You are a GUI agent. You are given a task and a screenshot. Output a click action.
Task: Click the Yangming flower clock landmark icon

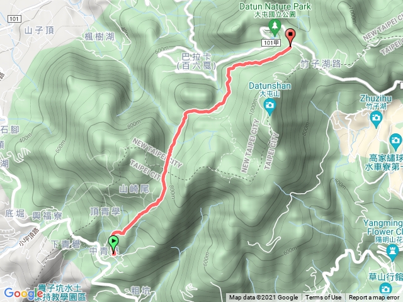tap(392, 252)
